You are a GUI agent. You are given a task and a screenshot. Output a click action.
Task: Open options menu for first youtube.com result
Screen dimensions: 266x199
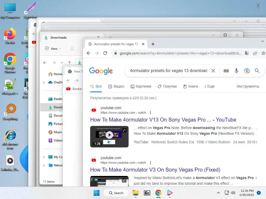click(x=150, y=113)
